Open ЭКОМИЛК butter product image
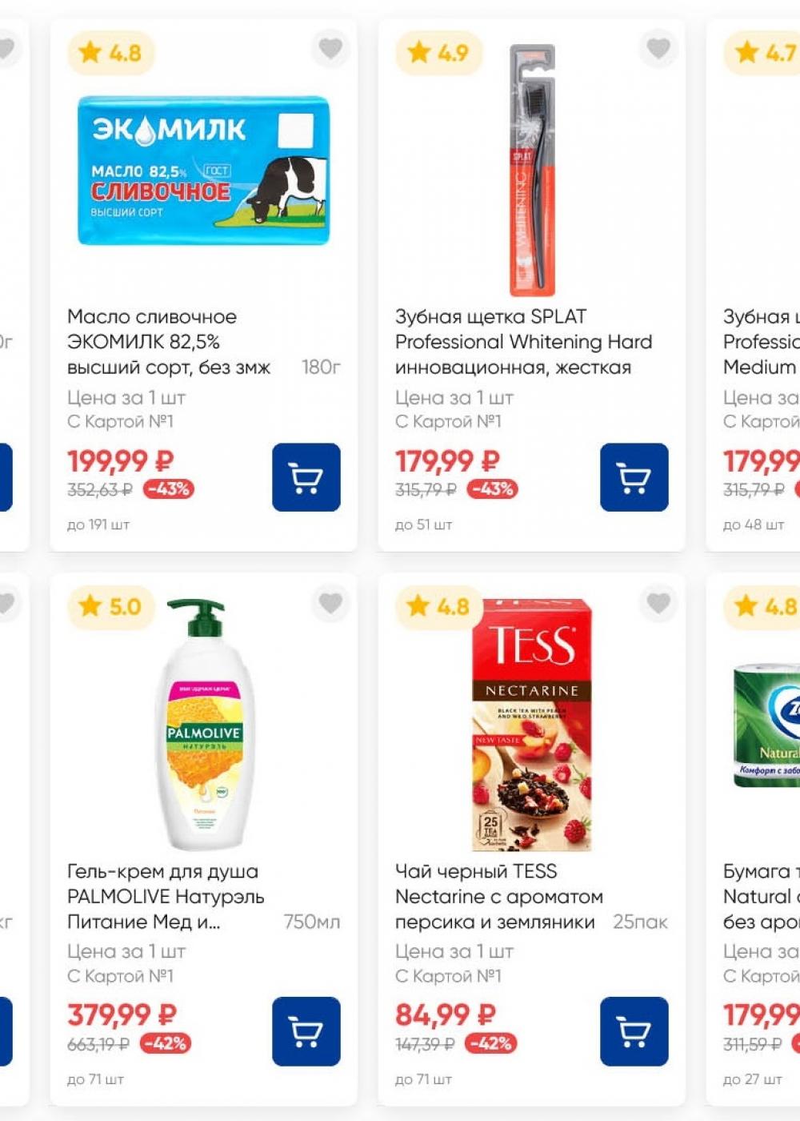 pyautogui.click(x=203, y=171)
